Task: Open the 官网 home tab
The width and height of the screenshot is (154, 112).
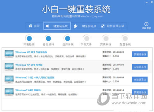Action: click(x=34, y=26)
